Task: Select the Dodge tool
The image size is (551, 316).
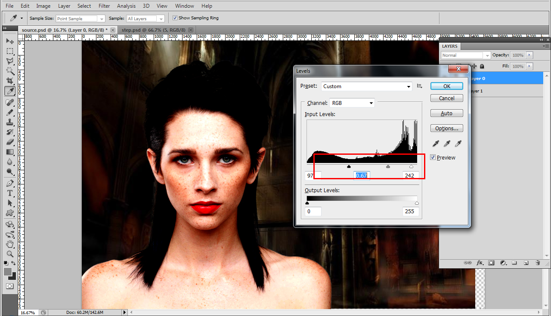Action: pyautogui.click(x=10, y=172)
